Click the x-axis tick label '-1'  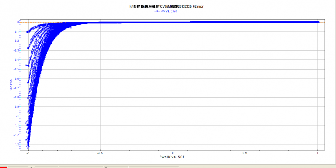[x=28, y=153]
